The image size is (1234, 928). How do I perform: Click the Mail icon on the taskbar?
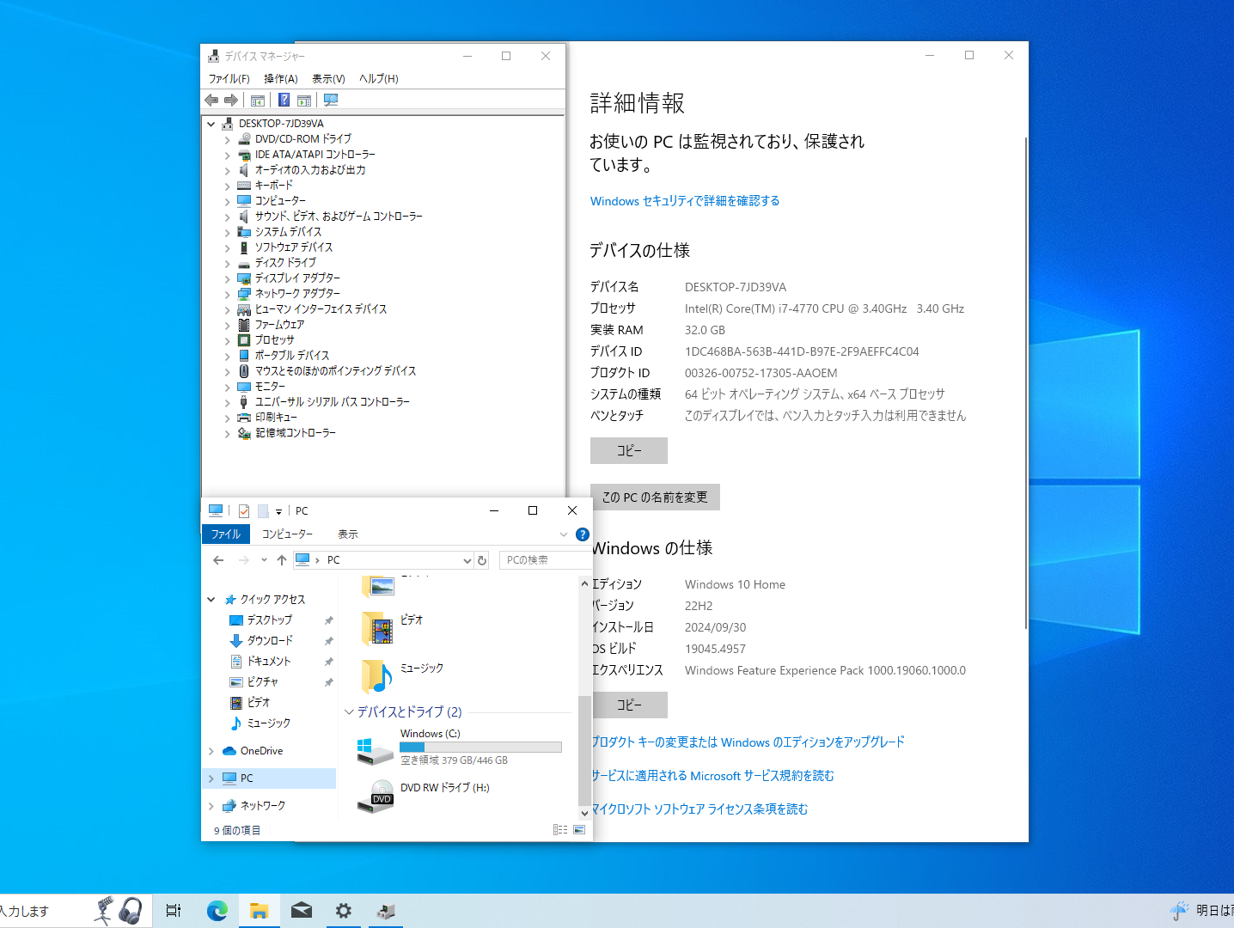pyautogui.click(x=302, y=911)
